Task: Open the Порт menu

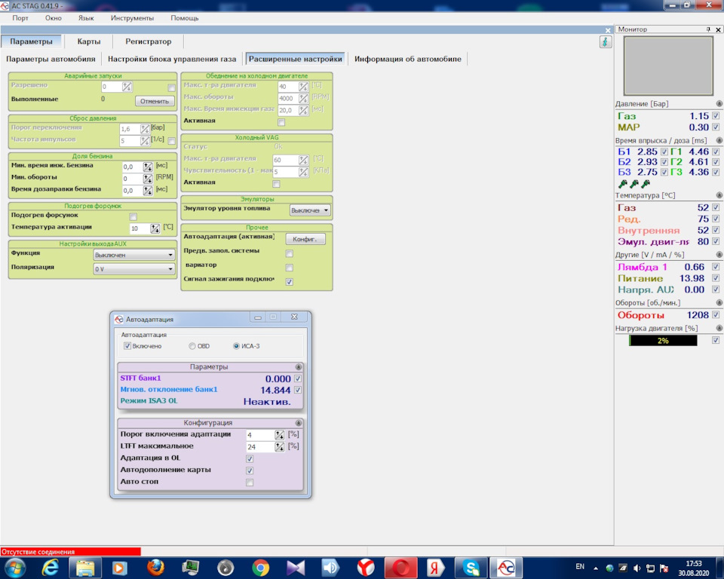Action: tap(20, 18)
